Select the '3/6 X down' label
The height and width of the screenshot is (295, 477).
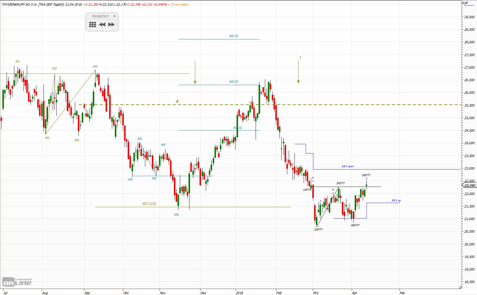point(348,166)
